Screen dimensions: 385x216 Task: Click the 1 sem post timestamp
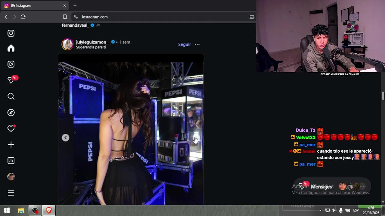(125, 42)
